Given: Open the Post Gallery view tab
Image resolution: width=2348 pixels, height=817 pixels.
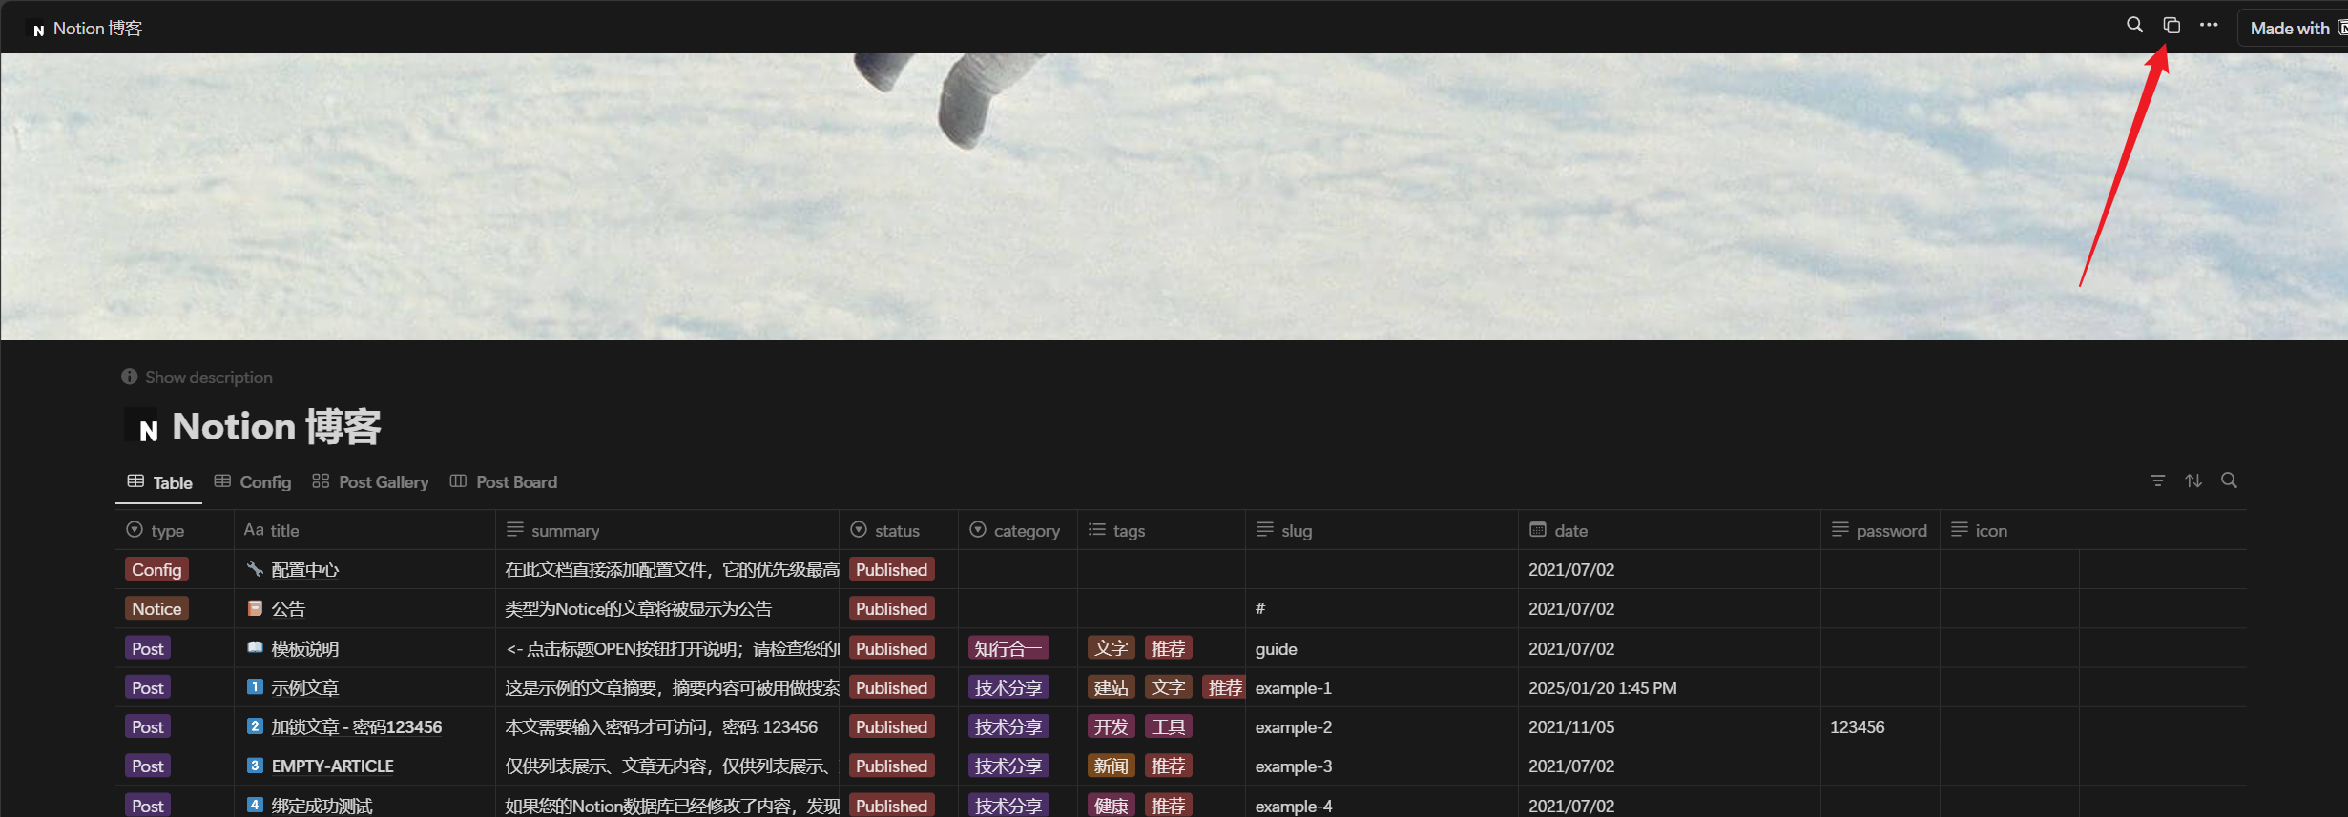Looking at the screenshot, I should (370, 482).
